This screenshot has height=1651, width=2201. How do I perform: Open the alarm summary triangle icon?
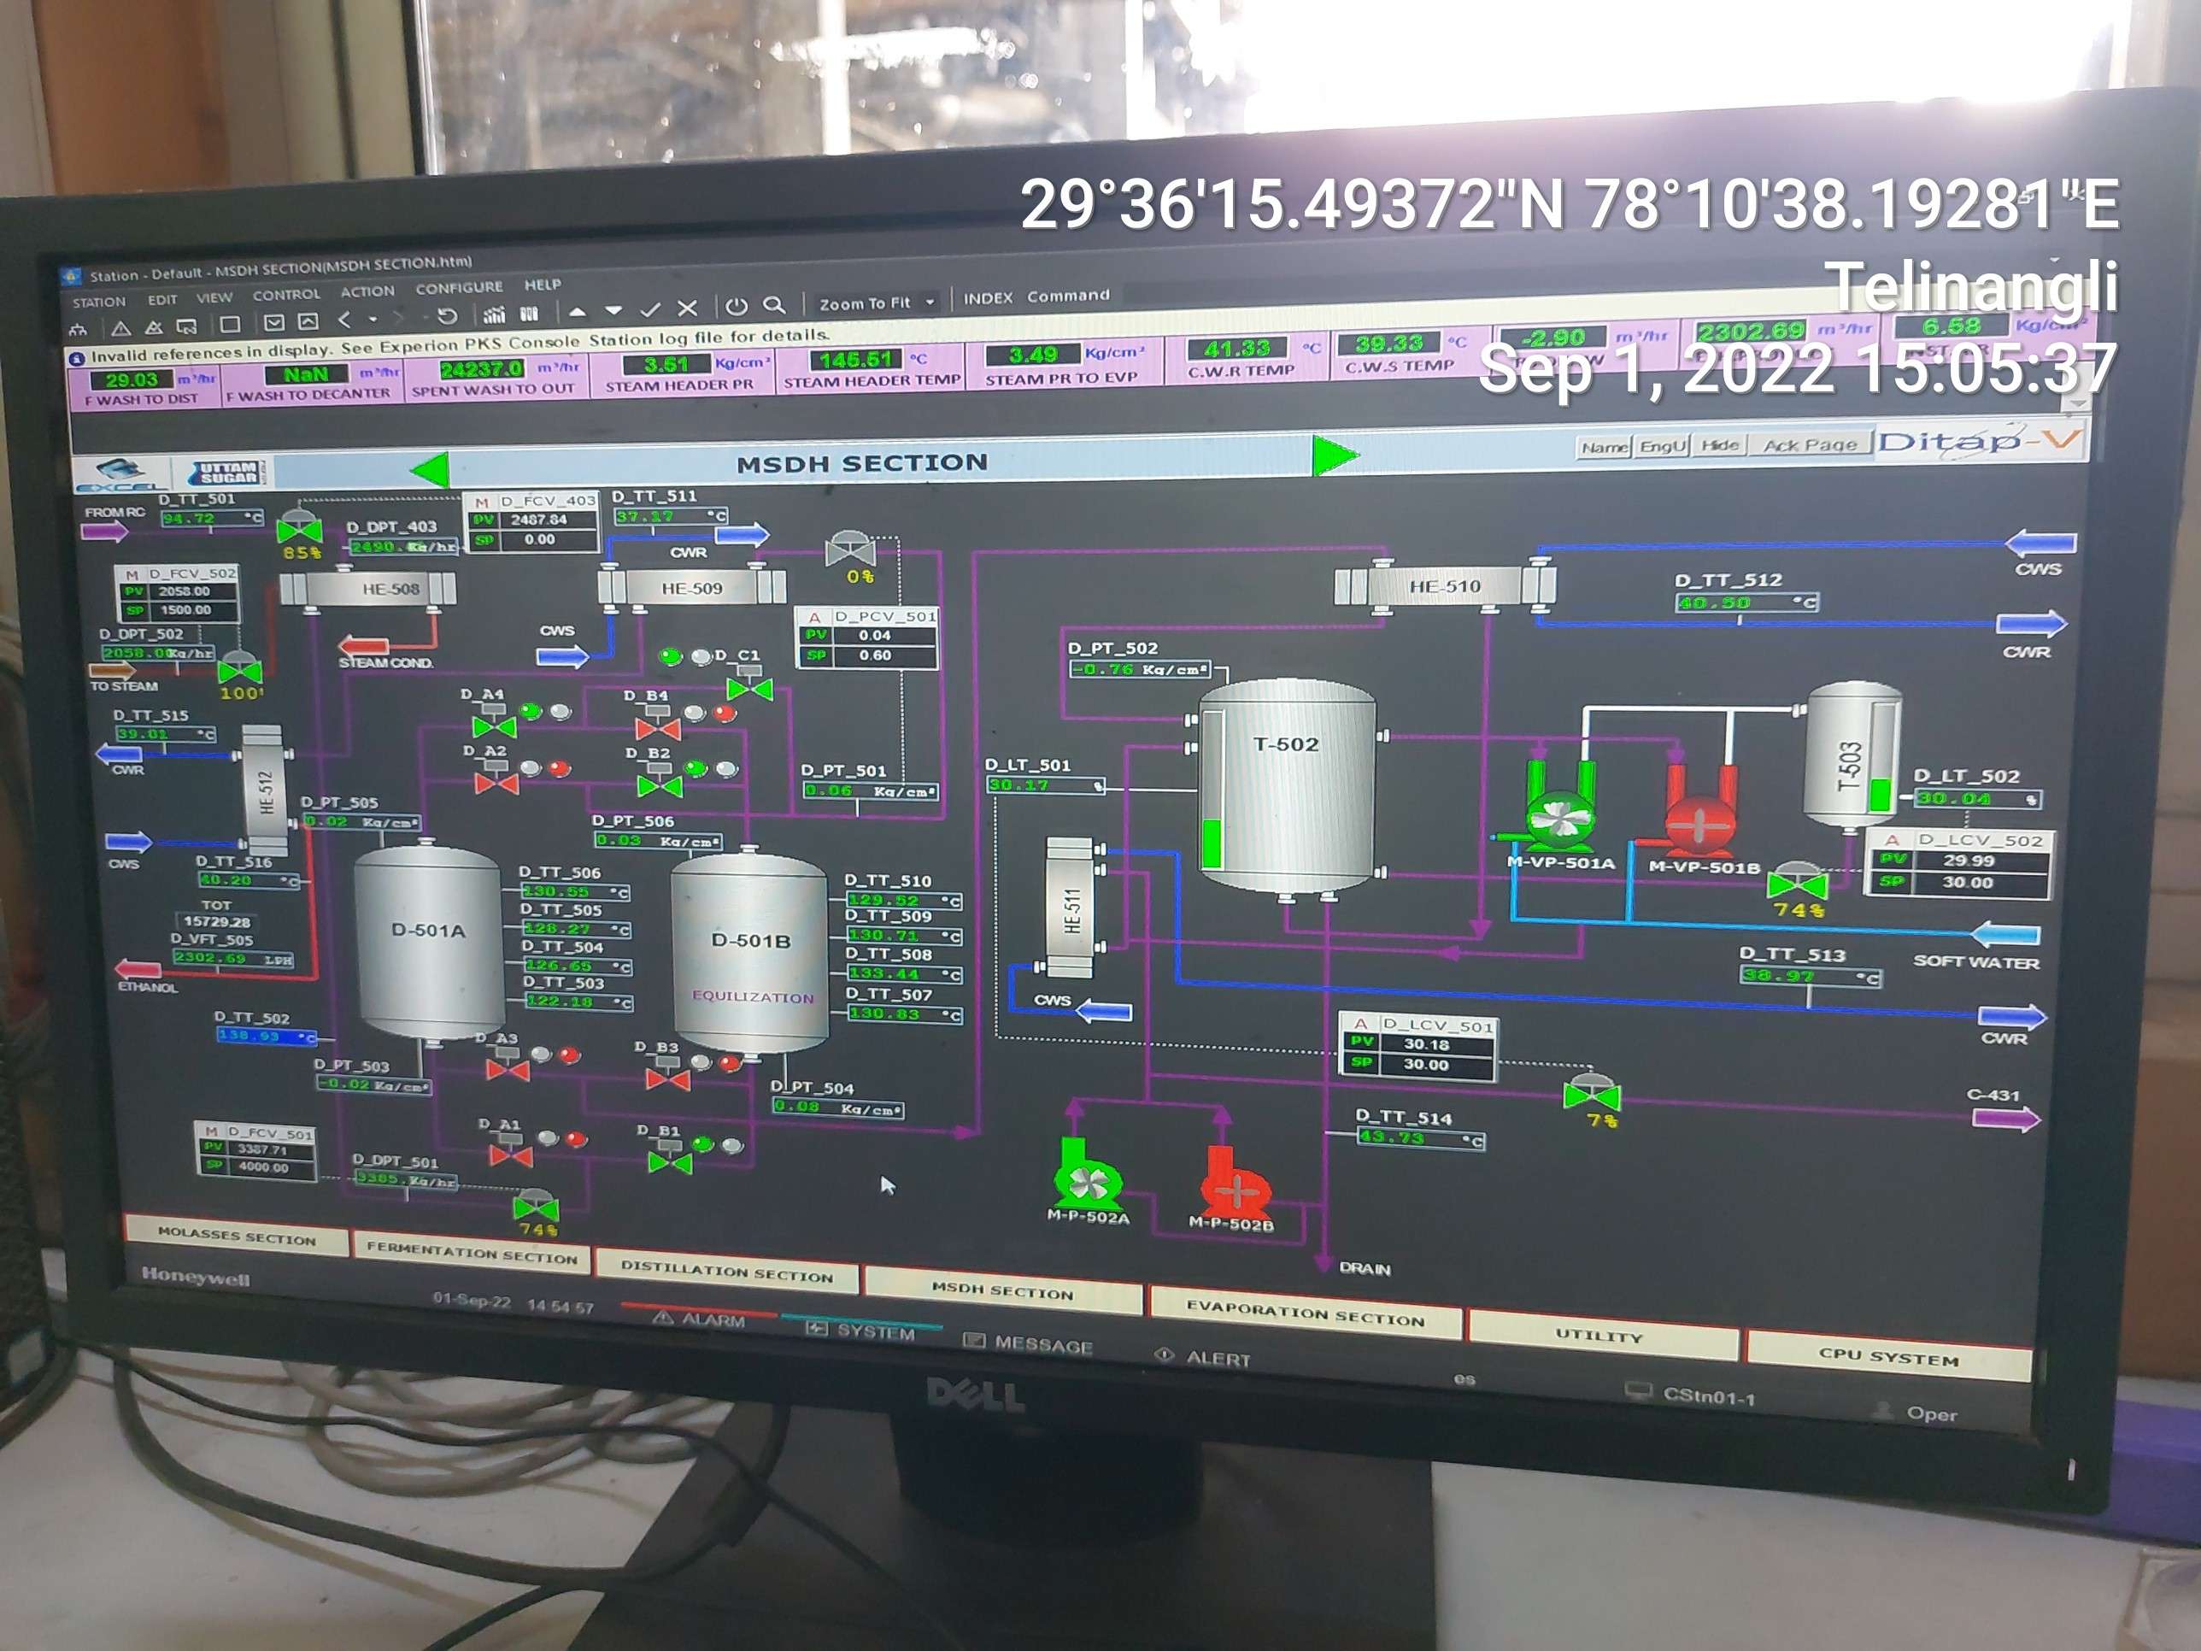[x=120, y=328]
